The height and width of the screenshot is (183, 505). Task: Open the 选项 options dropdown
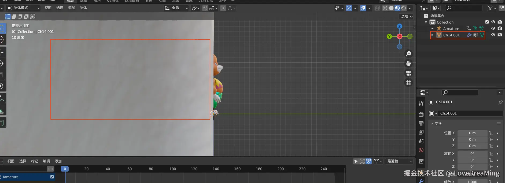click(x=407, y=16)
